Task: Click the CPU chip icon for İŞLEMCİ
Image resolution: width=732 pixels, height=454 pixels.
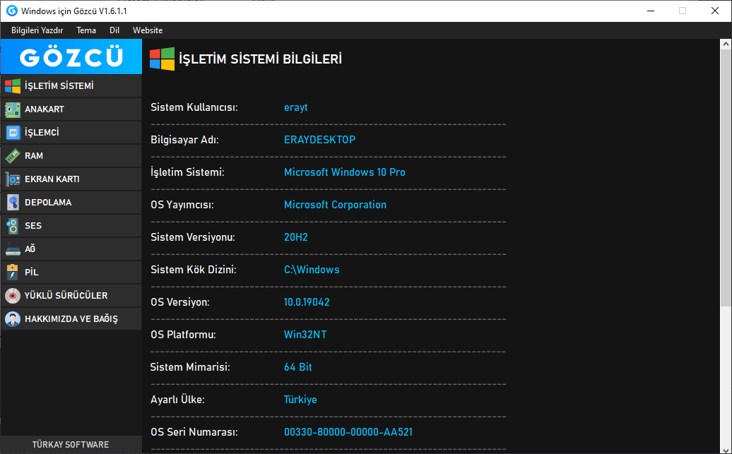Action: [13, 133]
